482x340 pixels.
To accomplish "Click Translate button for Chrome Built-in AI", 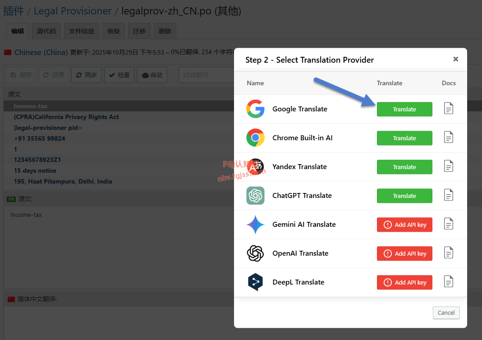I will click(404, 138).
